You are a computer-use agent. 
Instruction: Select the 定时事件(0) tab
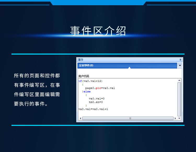click(86, 66)
